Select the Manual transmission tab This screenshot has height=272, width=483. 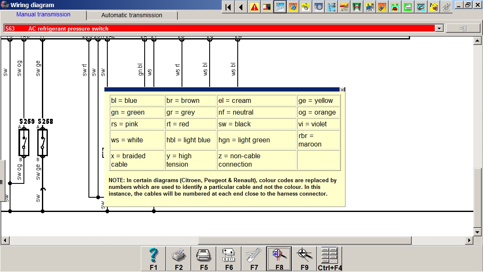(x=43, y=15)
